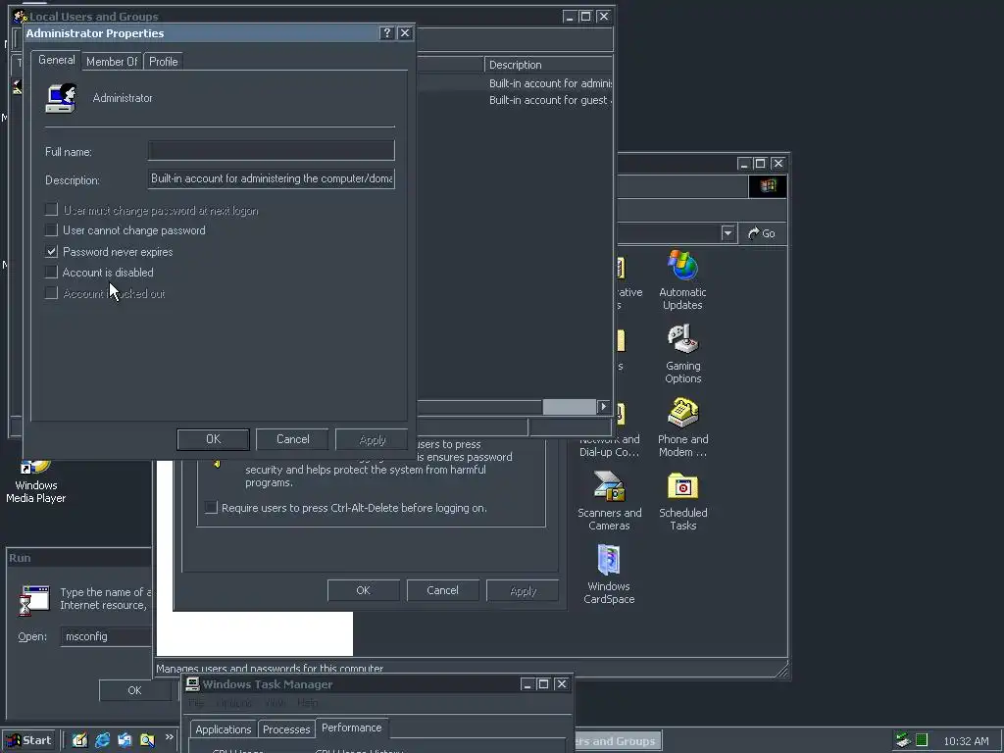Image resolution: width=1004 pixels, height=753 pixels.
Task: Click right scroll arrow in users list
Action: pyautogui.click(x=603, y=407)
